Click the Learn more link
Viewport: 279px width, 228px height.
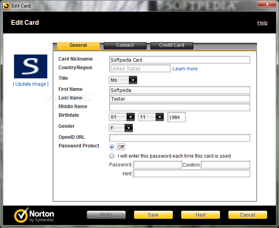pyautogui.click(x=185, y=69)
